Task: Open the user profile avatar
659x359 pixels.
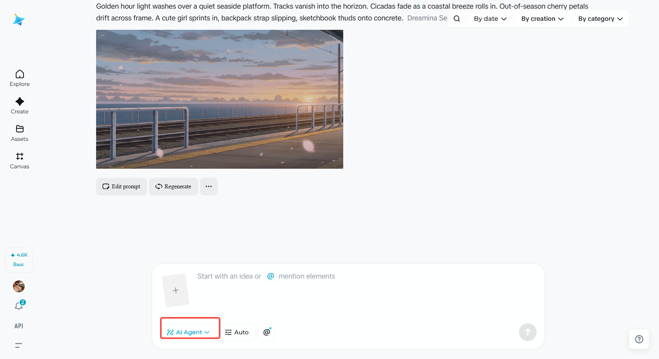Action: [x=19, y=286]
